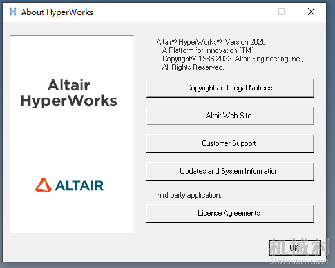Confirm with the OK button

point(295,248)
